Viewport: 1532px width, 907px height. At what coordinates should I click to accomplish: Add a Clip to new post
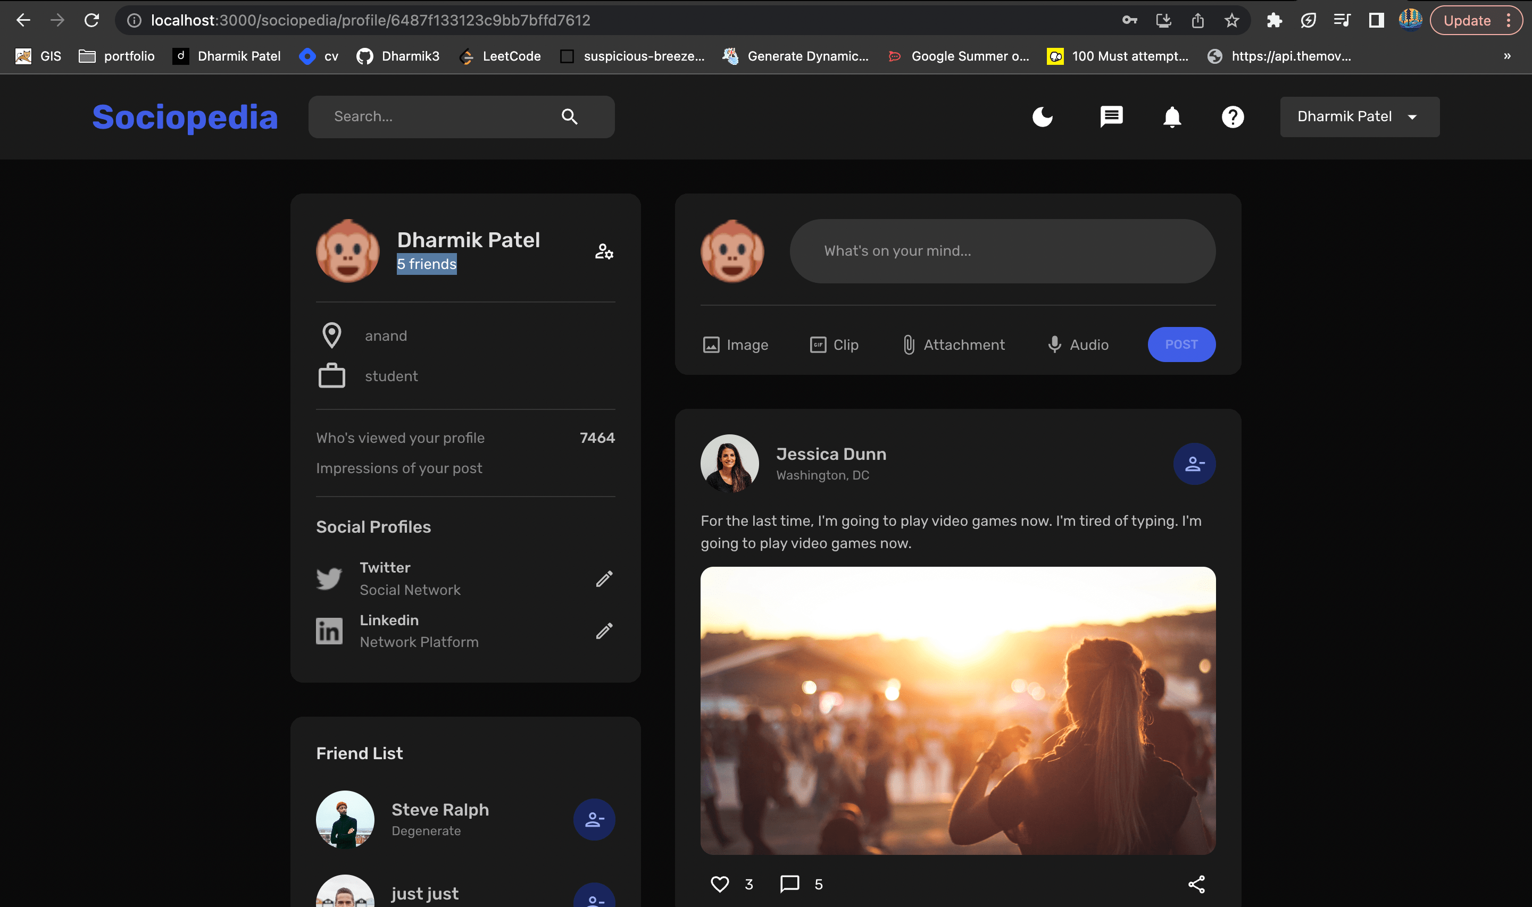[x=834, y=345]
